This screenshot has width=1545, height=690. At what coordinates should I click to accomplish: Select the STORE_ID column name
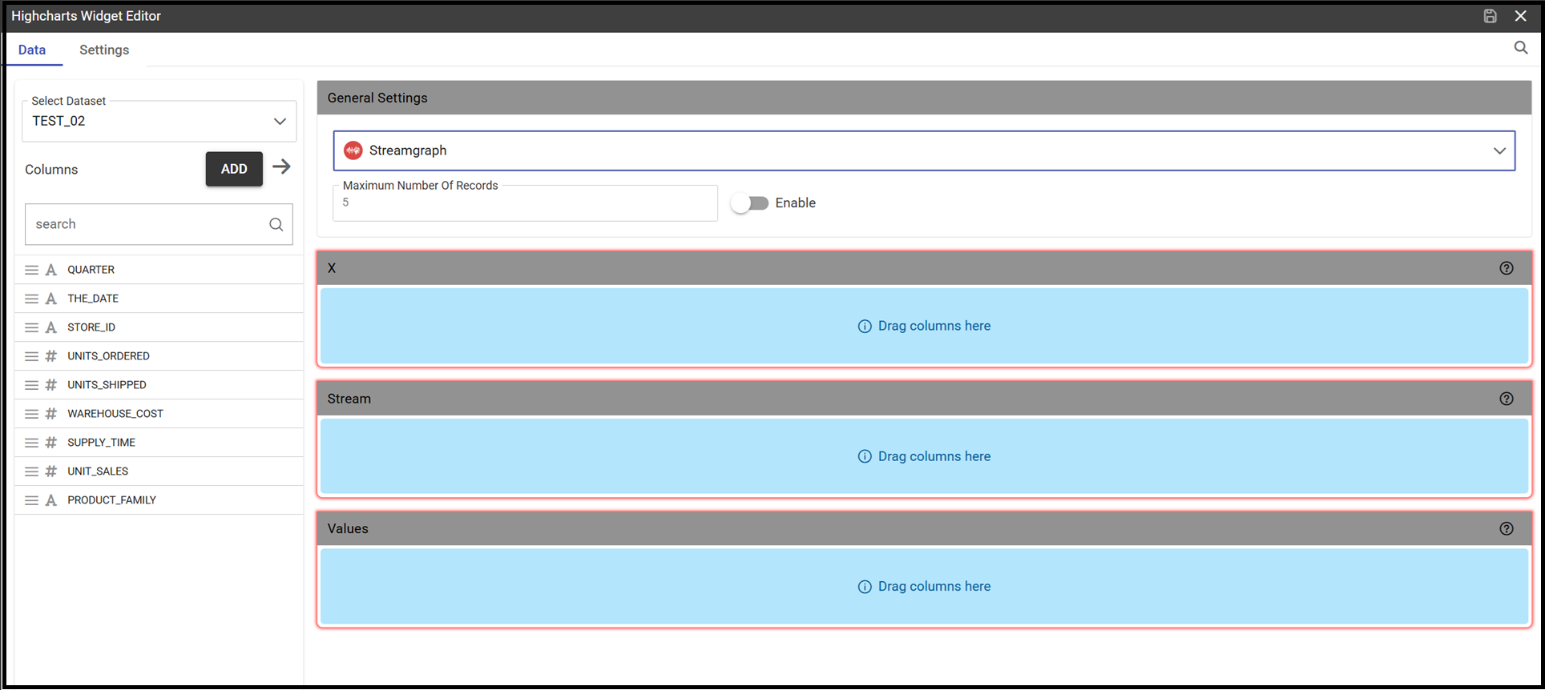(91, 327)
